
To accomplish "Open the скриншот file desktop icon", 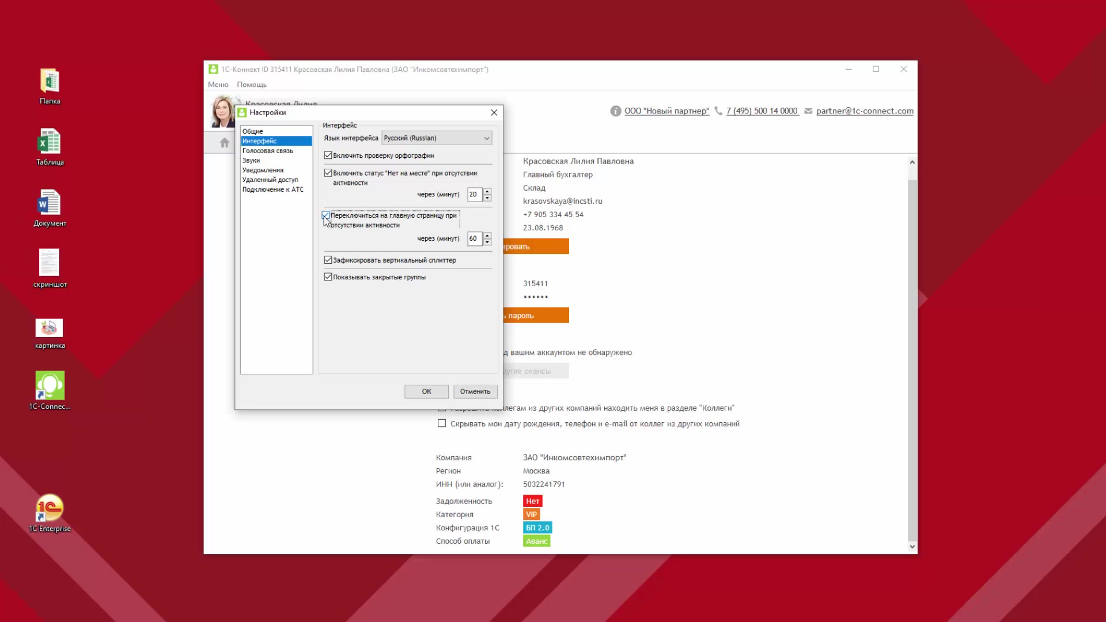I will 50,269.
